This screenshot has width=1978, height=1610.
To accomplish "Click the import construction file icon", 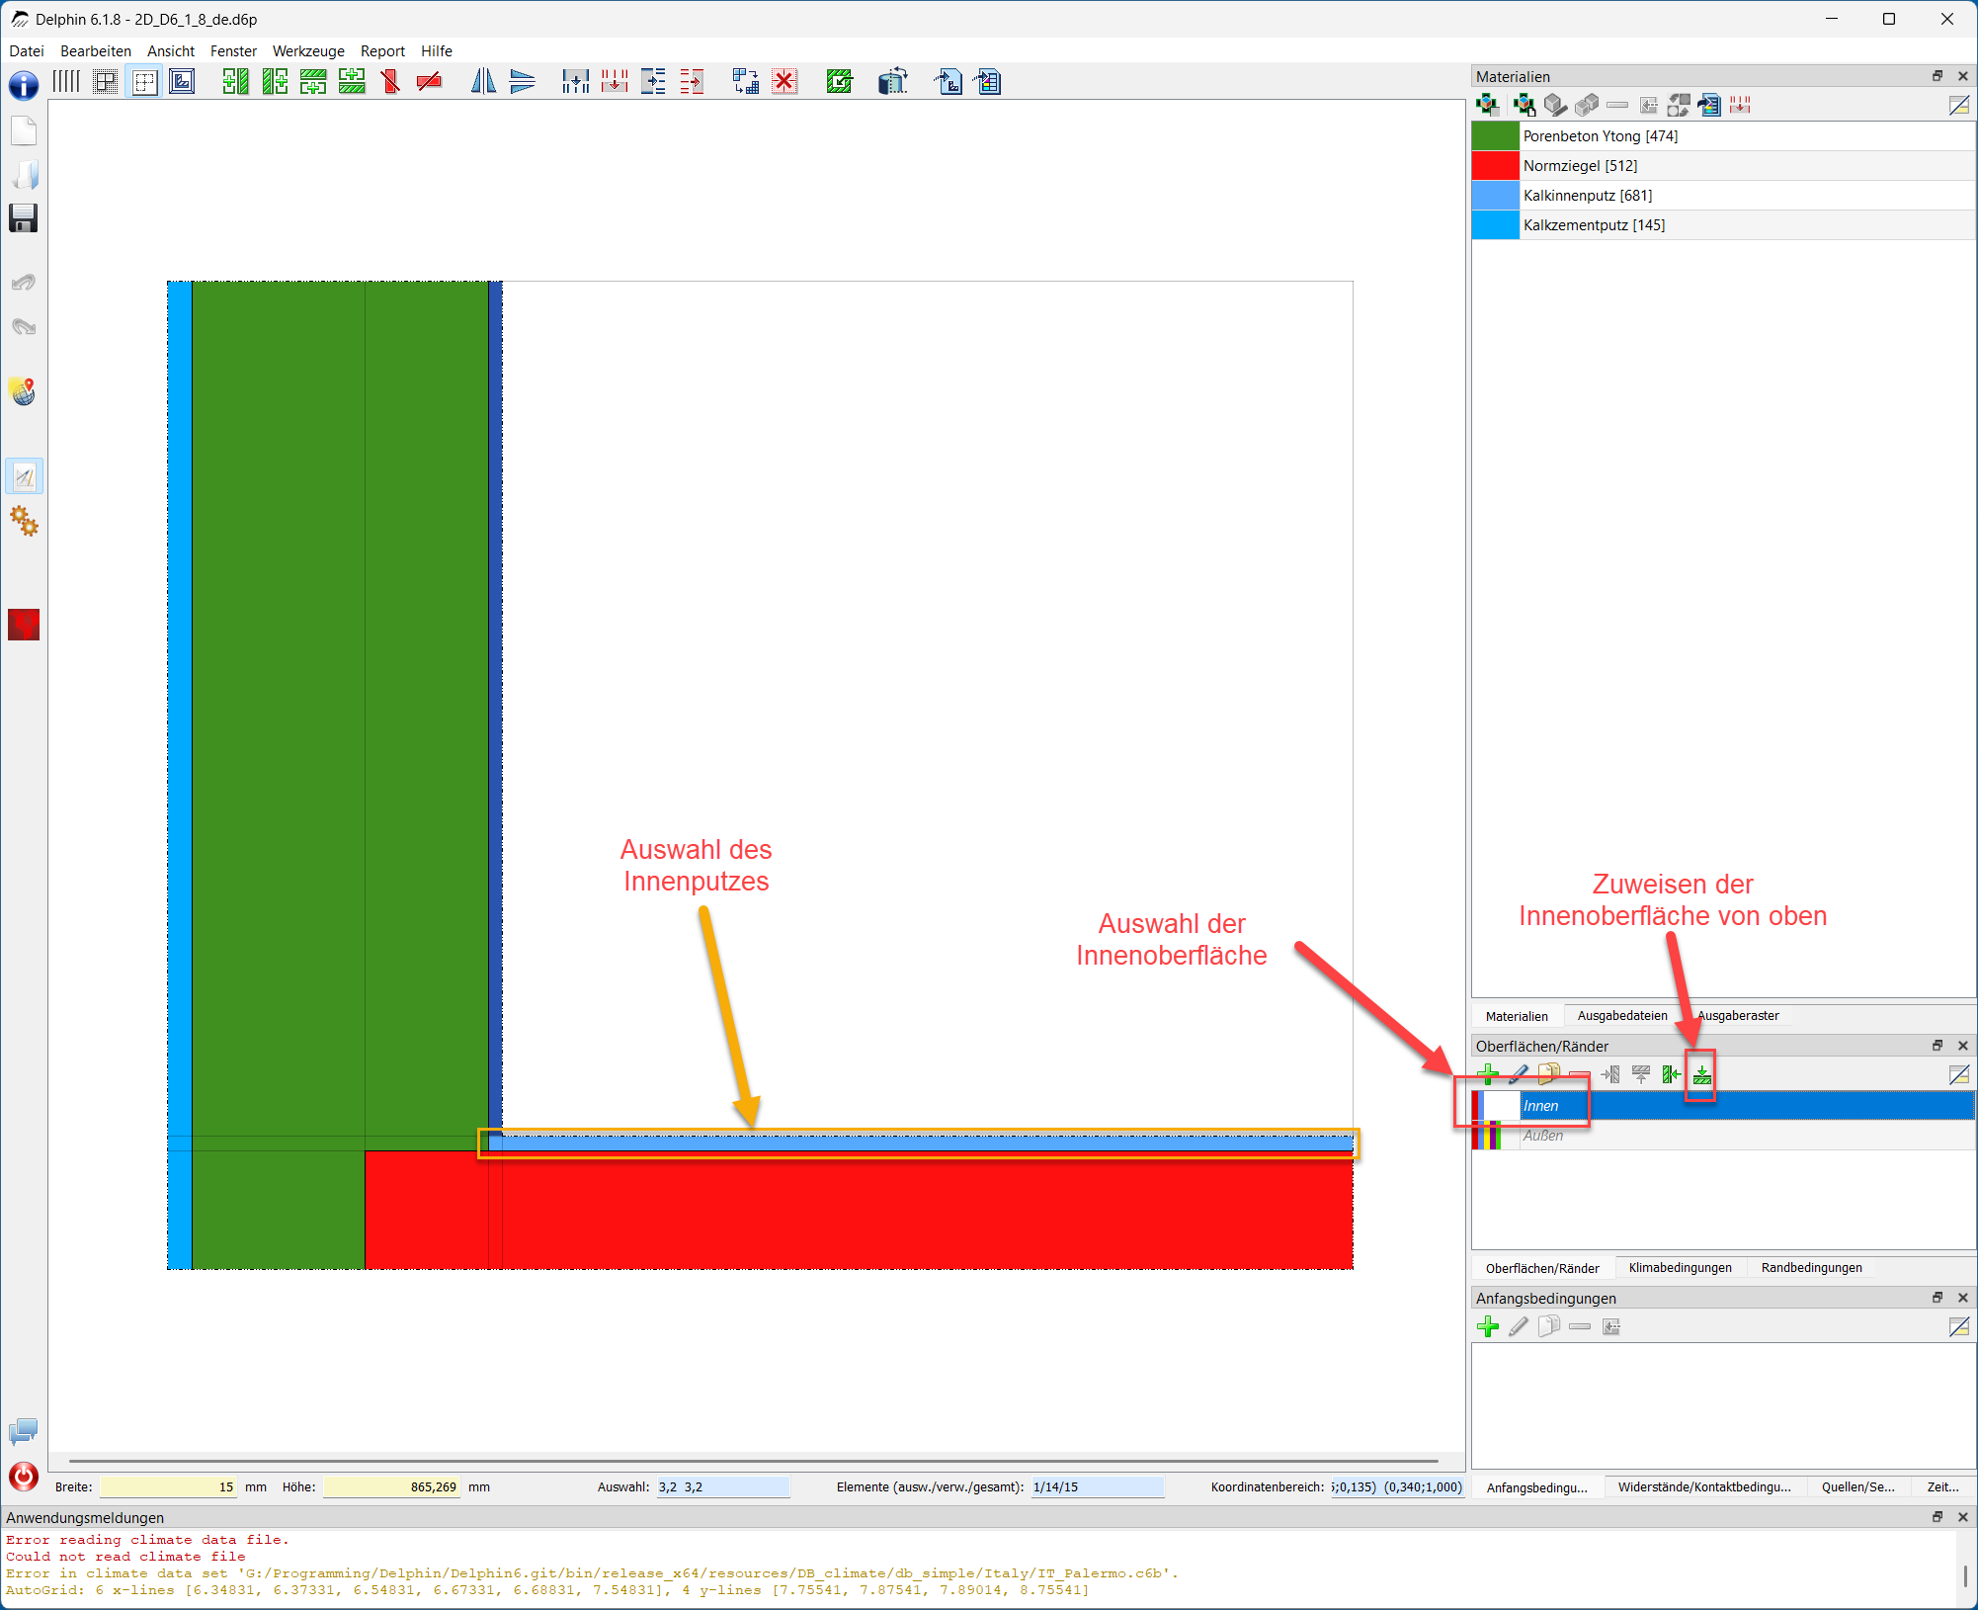I will (948, 81).
